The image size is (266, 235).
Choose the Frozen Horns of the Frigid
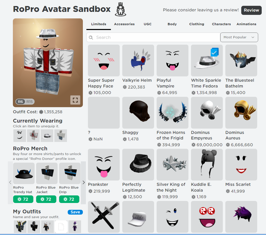pyautogui.click(x=173, y=113)
